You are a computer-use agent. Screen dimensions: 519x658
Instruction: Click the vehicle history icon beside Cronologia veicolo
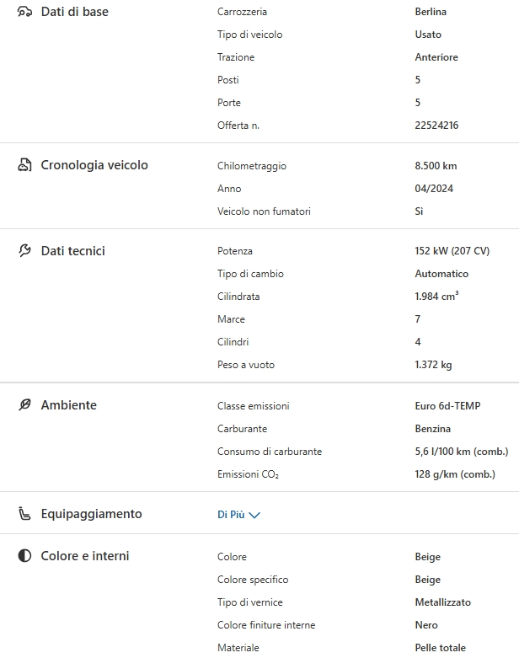24,165
